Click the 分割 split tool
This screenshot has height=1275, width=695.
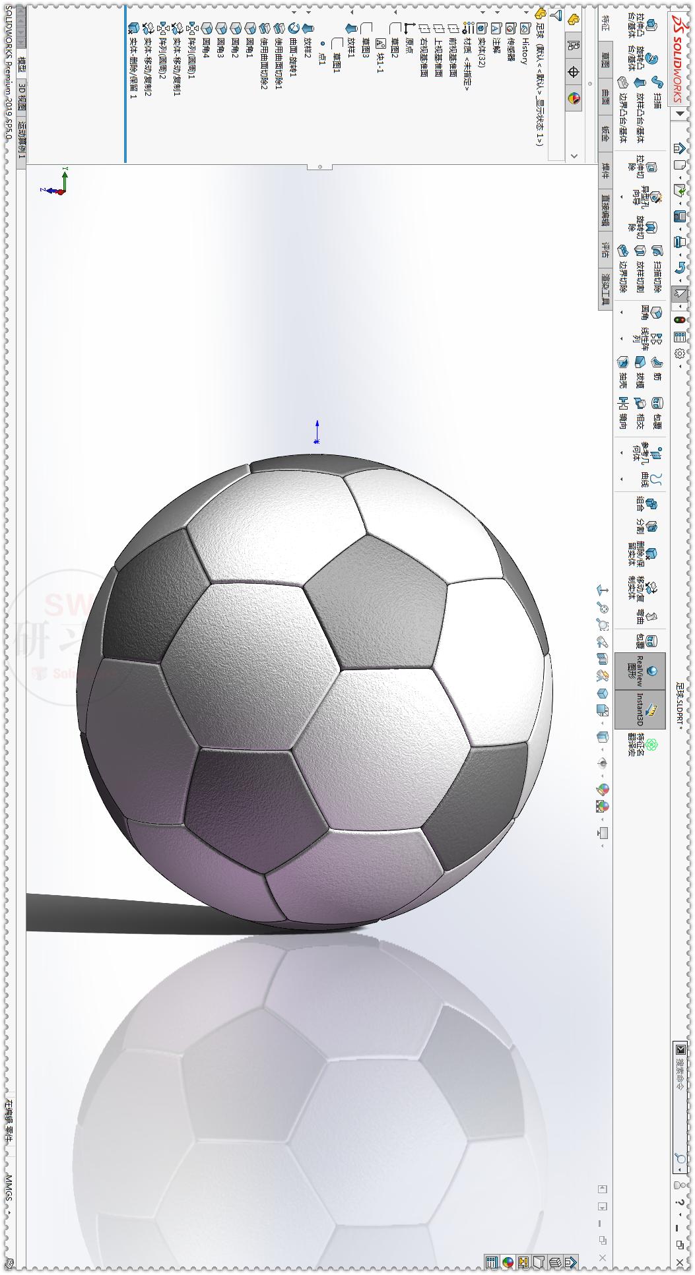645,526
